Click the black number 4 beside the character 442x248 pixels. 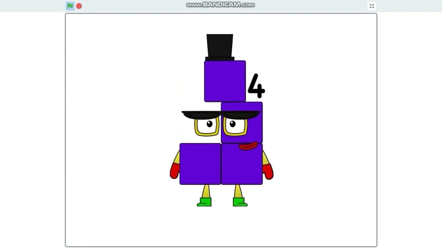pyautogui.click(x=256, y=85)
